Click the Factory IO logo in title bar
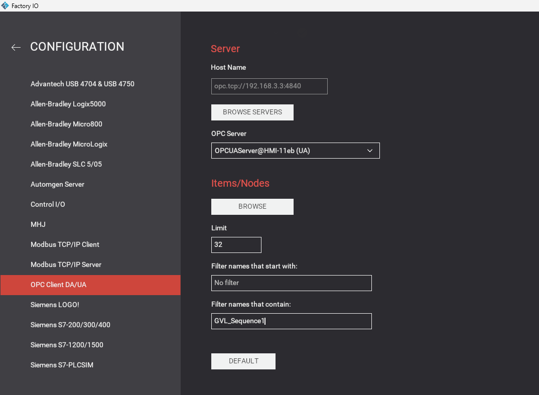The width and height of the screenshot is (539, 395). 5,6
